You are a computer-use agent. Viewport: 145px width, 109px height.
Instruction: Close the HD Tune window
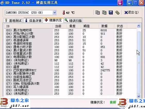[141, 3]
